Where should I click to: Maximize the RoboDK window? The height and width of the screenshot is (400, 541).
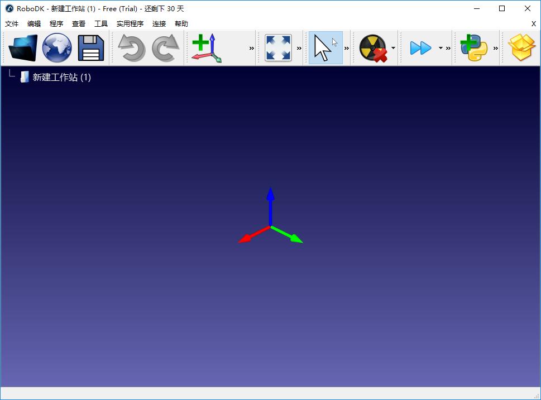(502, 8)
